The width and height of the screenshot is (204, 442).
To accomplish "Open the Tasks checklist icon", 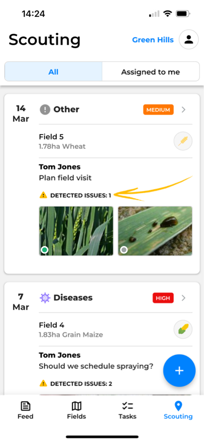I will (x=127, y=406).
